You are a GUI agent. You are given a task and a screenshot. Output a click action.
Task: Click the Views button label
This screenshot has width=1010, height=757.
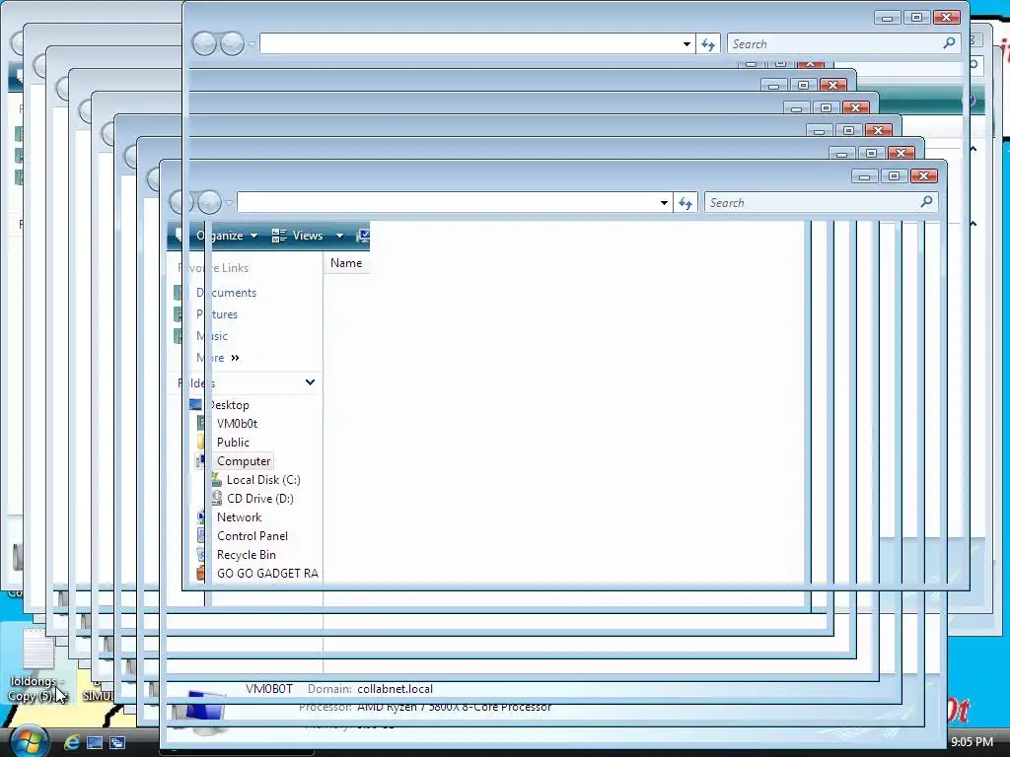308,236
